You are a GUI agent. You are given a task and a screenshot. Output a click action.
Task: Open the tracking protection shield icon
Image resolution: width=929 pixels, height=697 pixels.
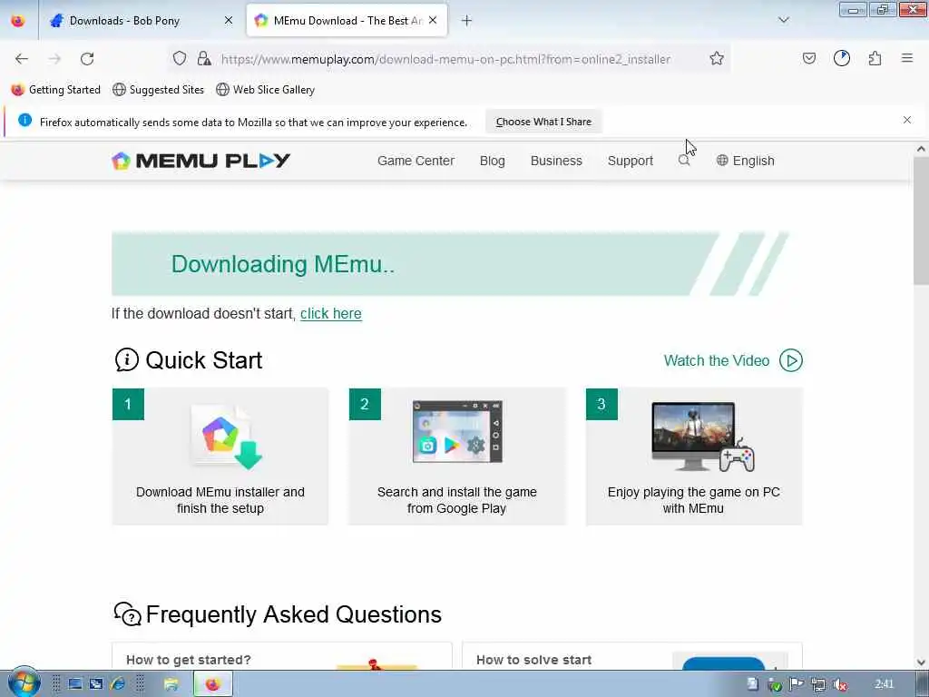[180, 58]
